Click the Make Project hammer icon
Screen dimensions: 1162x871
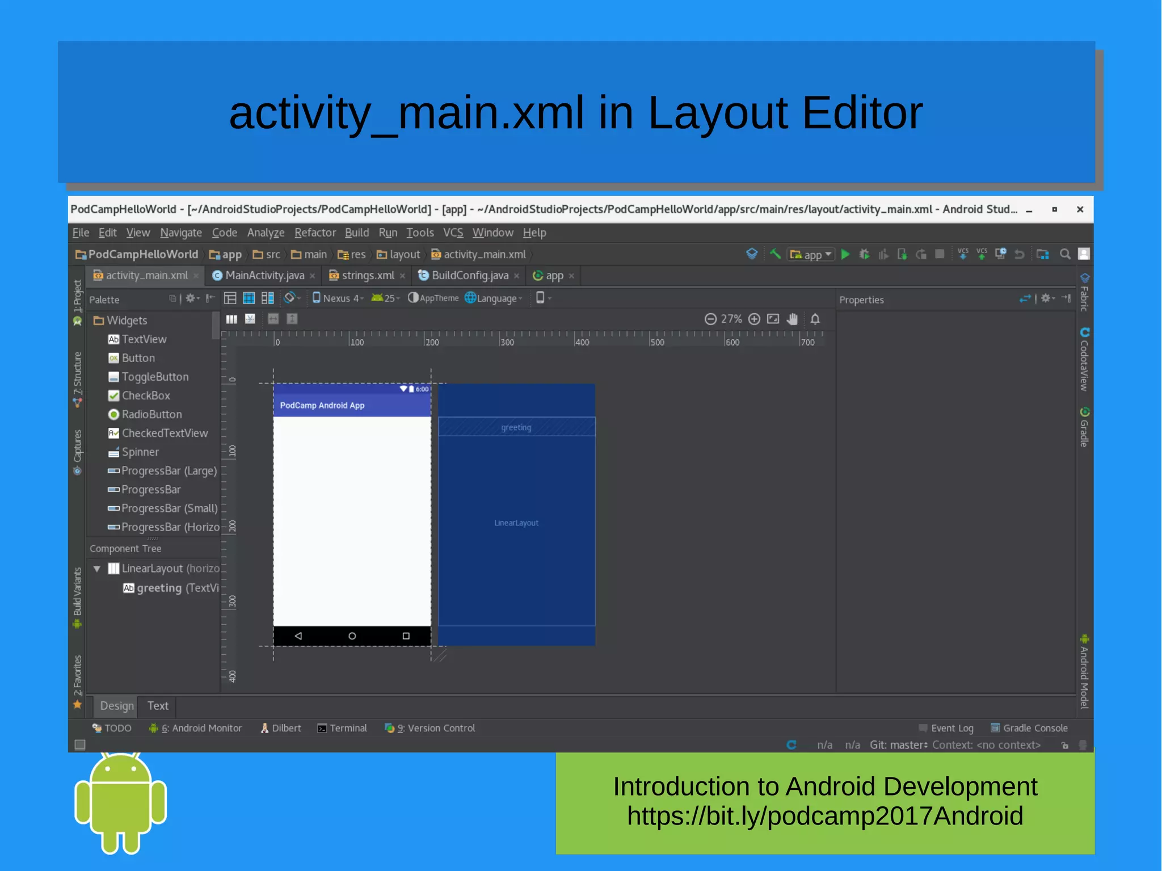tap(775, 254)
